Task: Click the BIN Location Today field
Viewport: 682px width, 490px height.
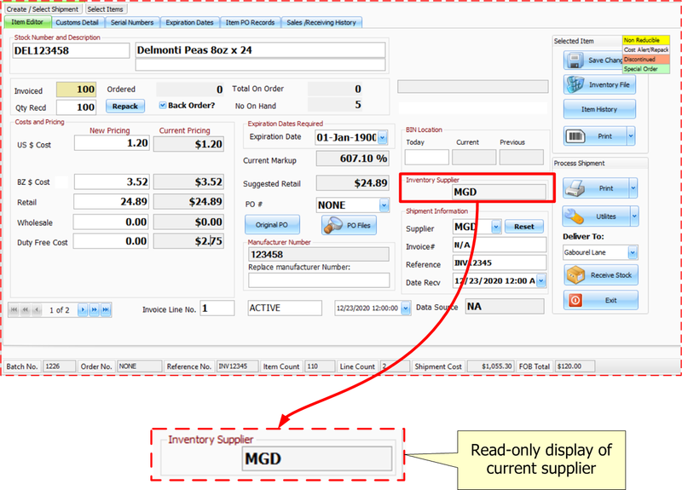Action: tap(427, 157)
